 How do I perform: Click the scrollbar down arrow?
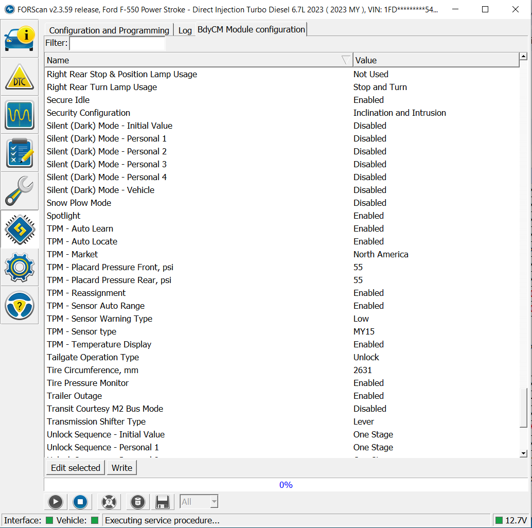pos(523,453)
